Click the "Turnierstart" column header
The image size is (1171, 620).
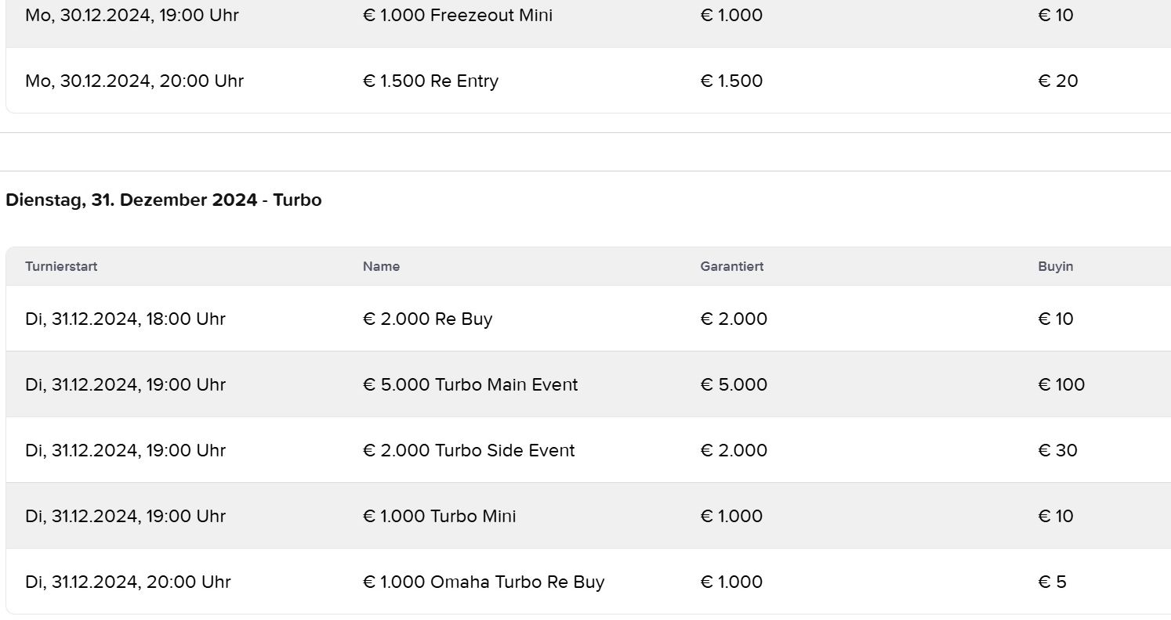tap(61, 266)
